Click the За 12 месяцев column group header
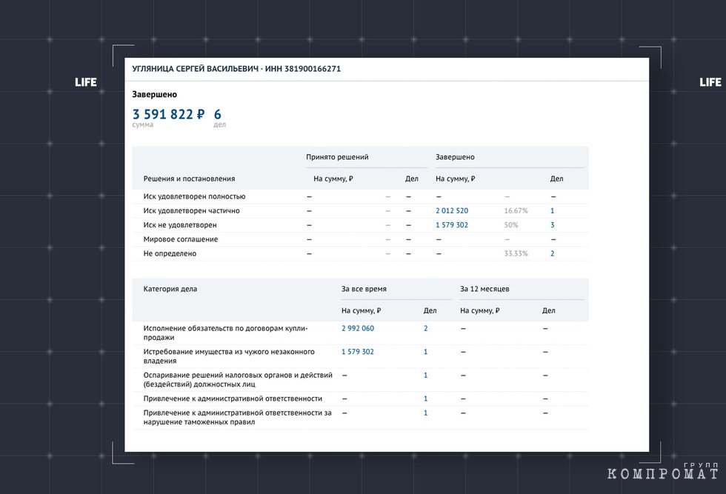This screenshot has height=494, width=726. click(x=484, y=289)
